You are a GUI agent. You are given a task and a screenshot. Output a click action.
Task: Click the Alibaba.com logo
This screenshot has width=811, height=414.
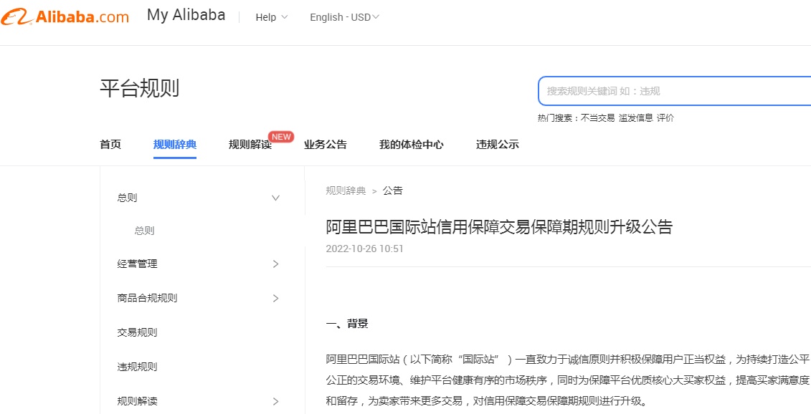pos(65,16)
